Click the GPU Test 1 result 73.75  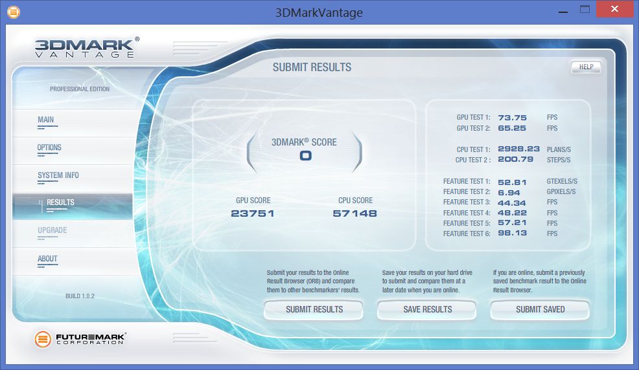[x=512, y=118]
